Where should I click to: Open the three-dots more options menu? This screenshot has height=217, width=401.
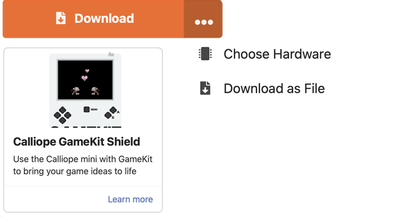[204, 21]
